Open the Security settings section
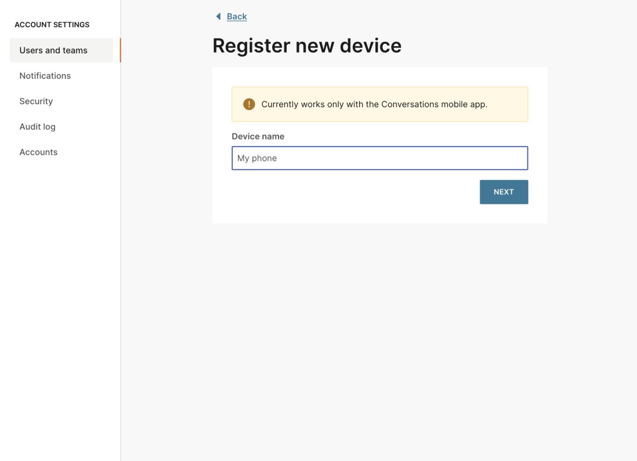The width and height of the screenshot is (637, 461). tap(36, 101)
